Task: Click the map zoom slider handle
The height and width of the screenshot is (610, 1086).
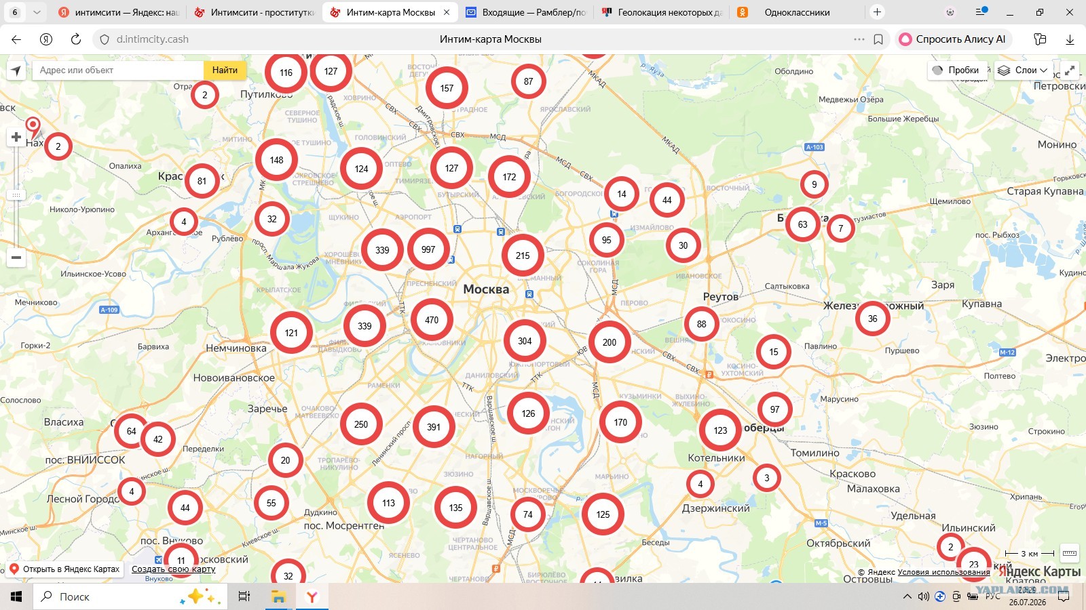Action: (16, 195)
